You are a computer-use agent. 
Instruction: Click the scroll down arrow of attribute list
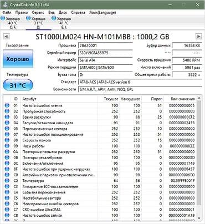click(x=199, y=218)
